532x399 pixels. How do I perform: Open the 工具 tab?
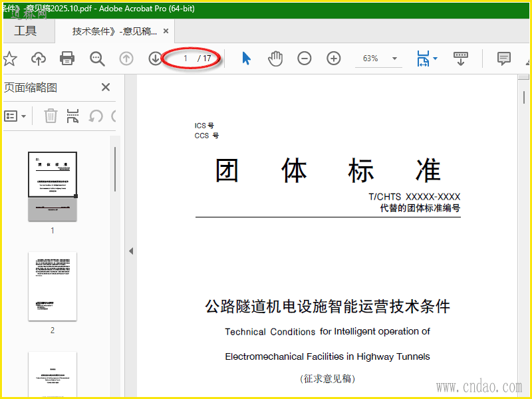point(25,31)
